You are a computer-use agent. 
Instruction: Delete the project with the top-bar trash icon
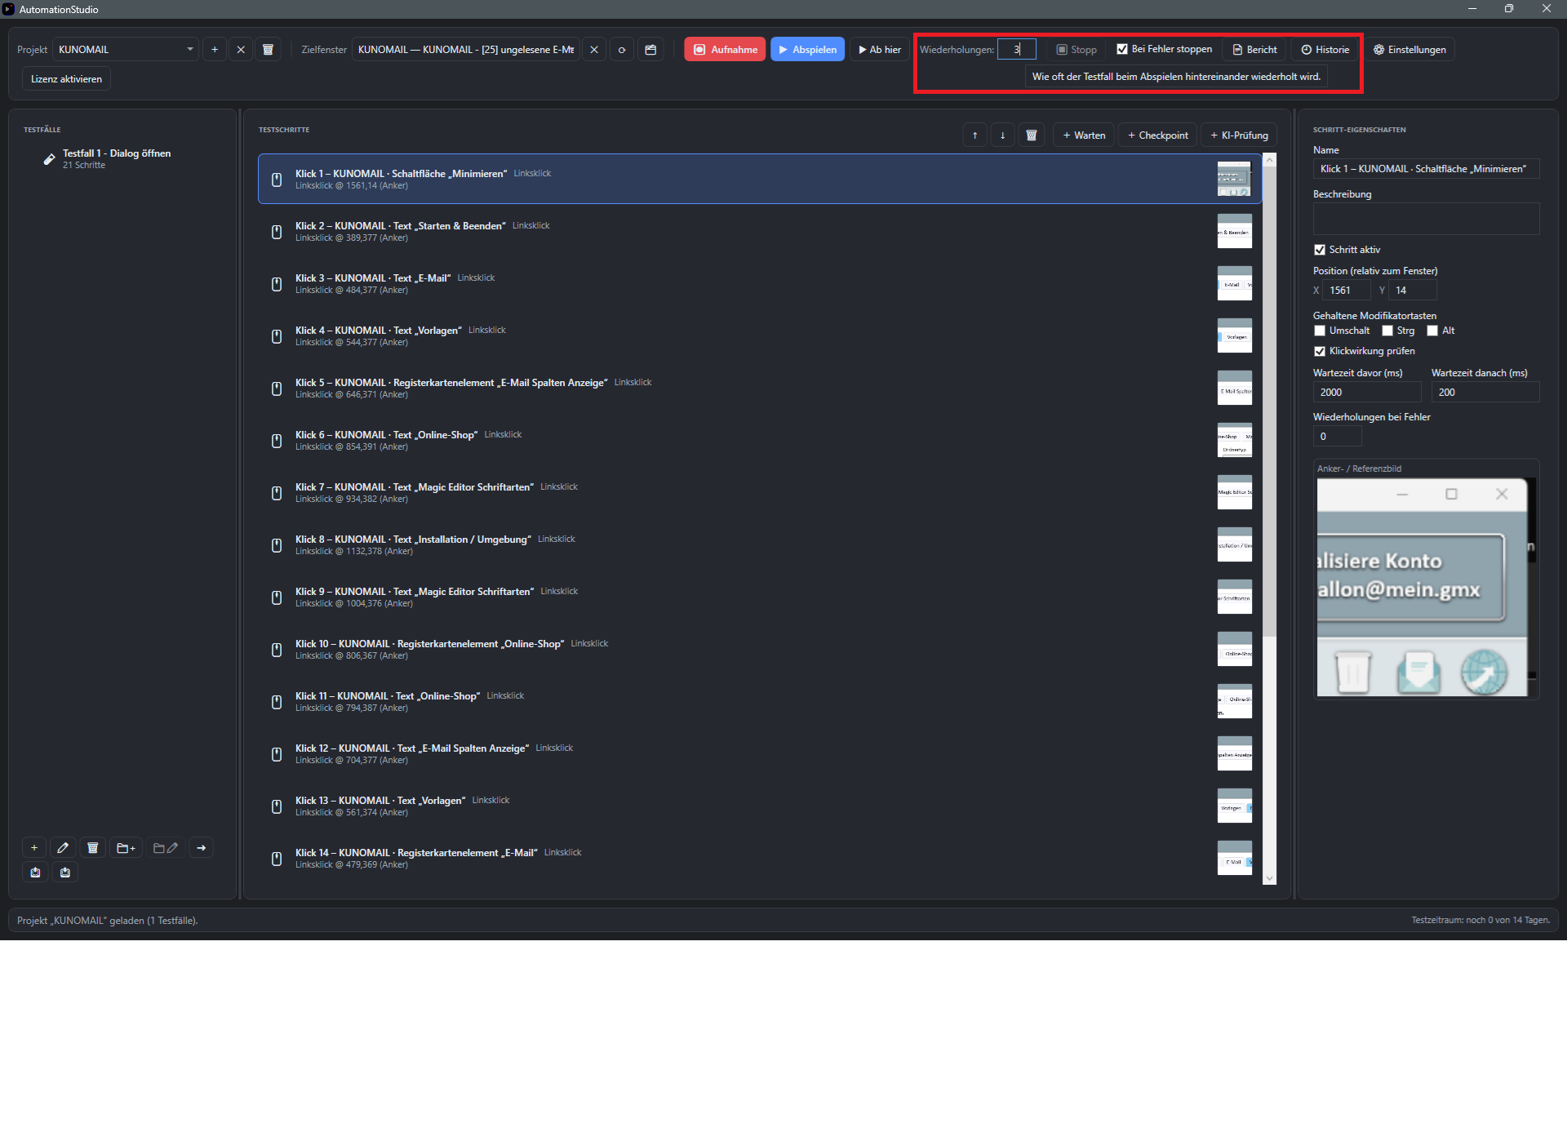(268, 50)
